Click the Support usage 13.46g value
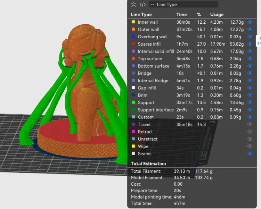 tap(237, 102)
